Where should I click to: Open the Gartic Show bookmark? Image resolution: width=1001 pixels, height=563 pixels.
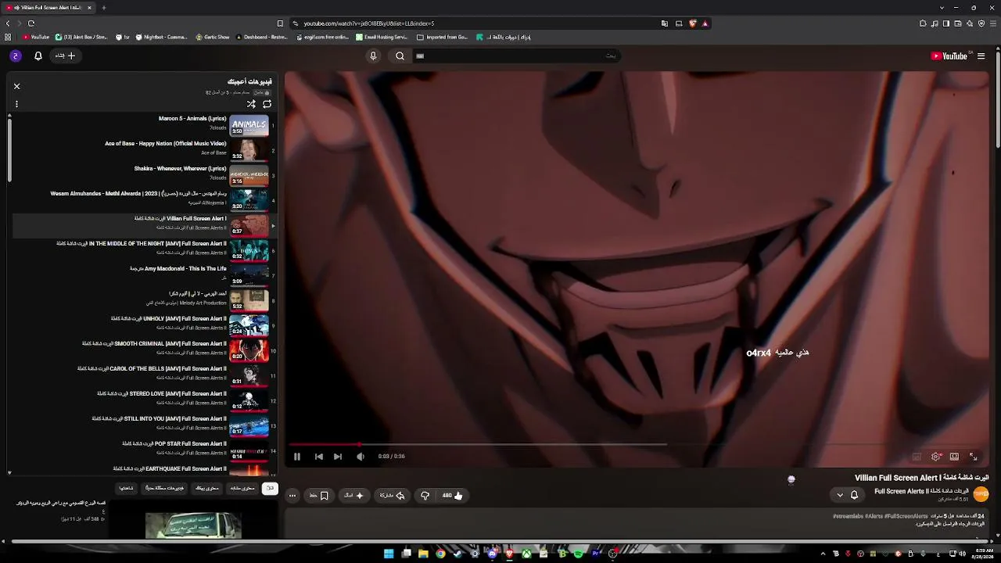pyautogui.click(x=213, y=37)
